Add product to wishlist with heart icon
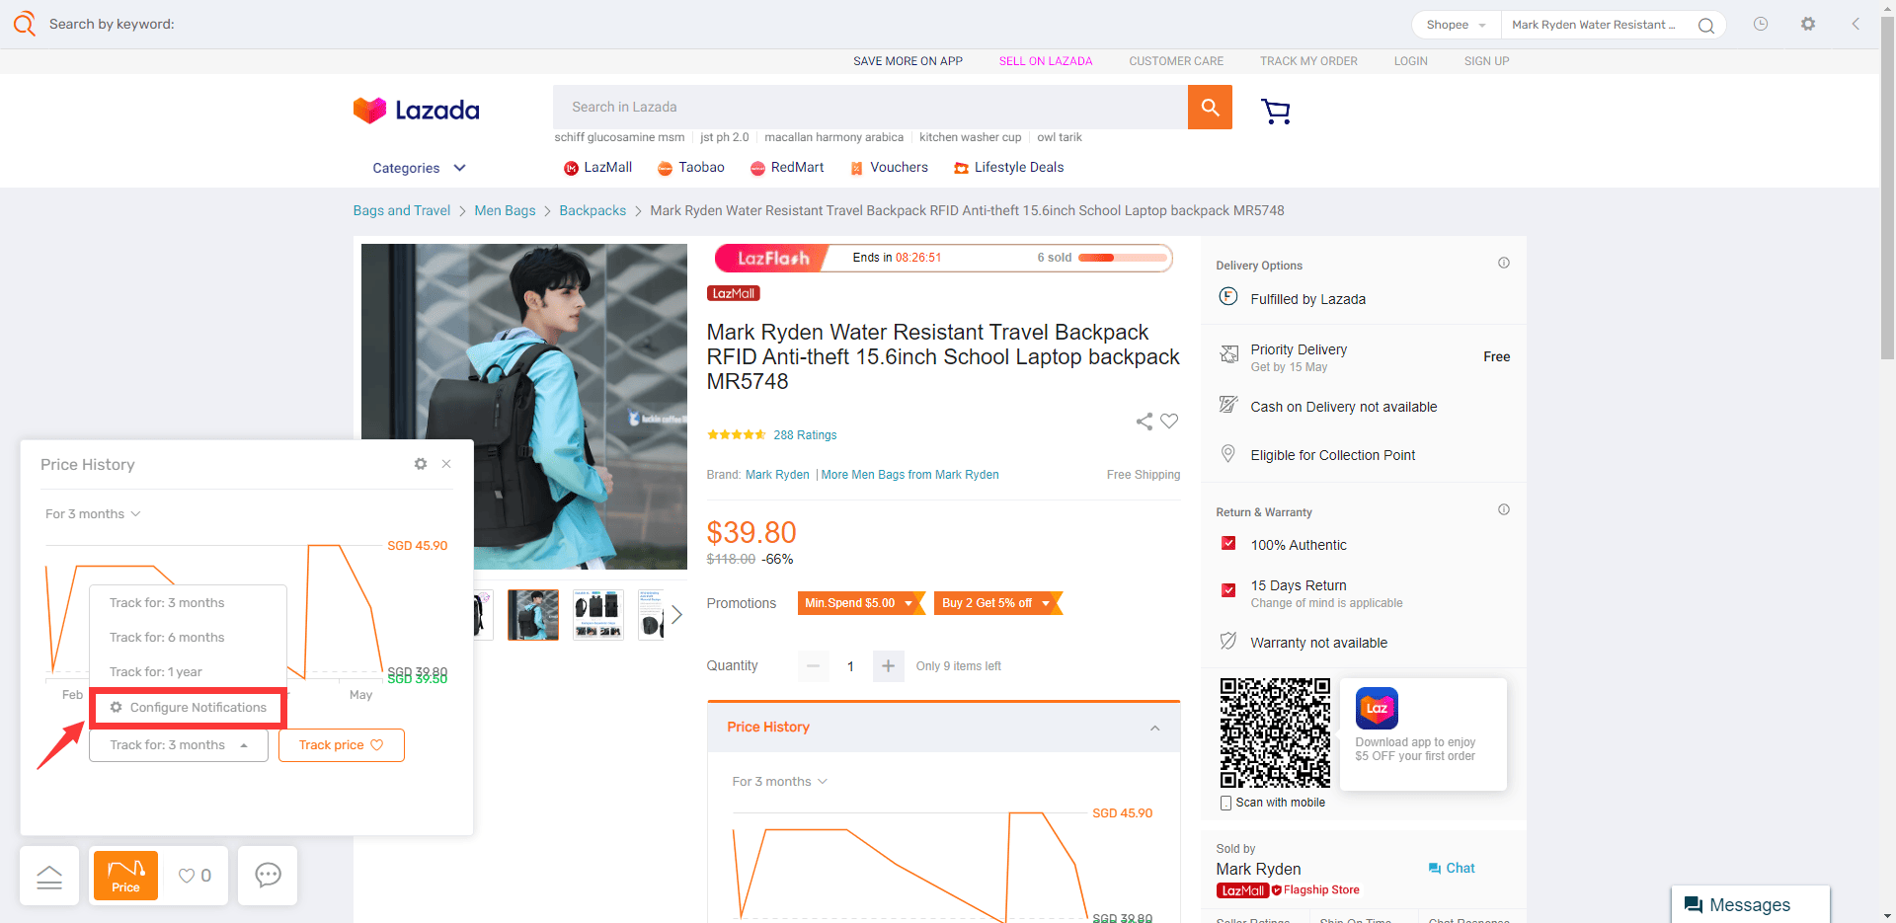This screenshot has width=1896, height=923. click(1169, 422)
